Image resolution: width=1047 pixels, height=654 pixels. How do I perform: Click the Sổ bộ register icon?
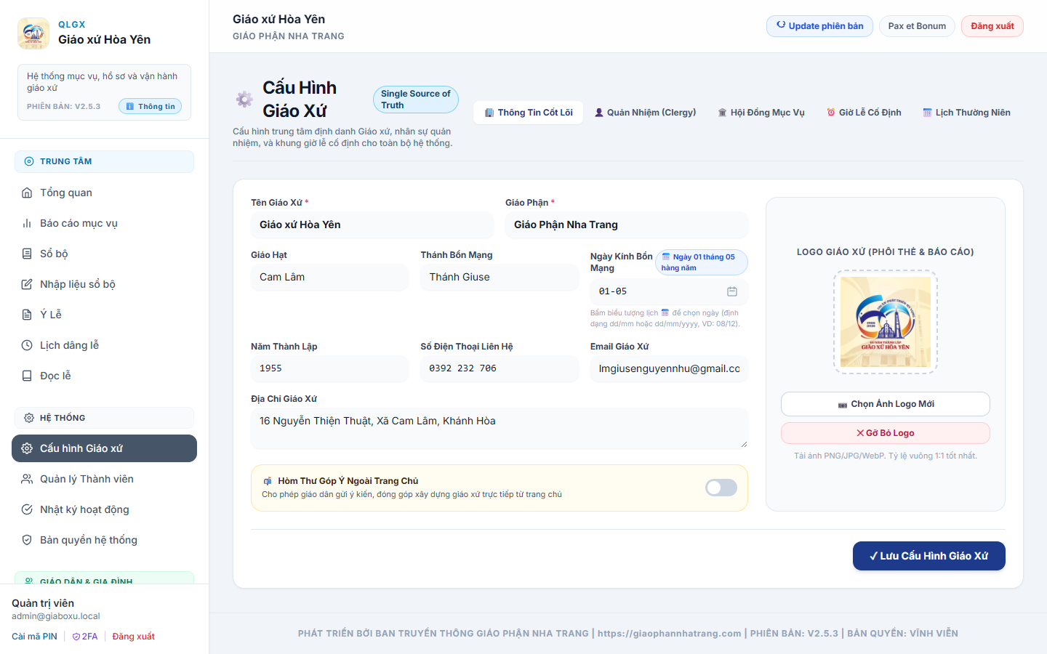27,254
